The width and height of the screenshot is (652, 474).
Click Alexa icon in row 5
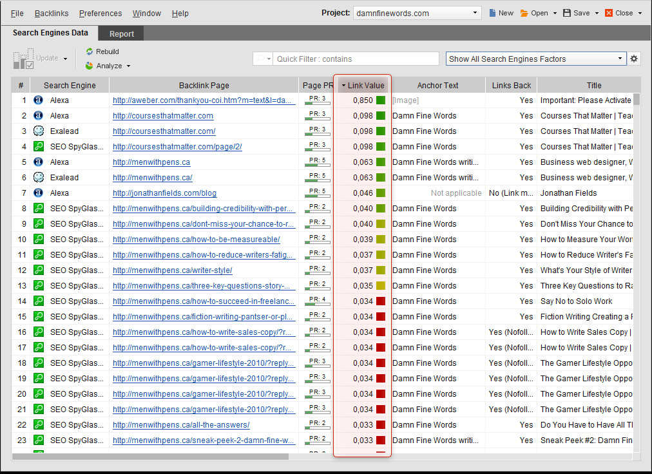38,162
